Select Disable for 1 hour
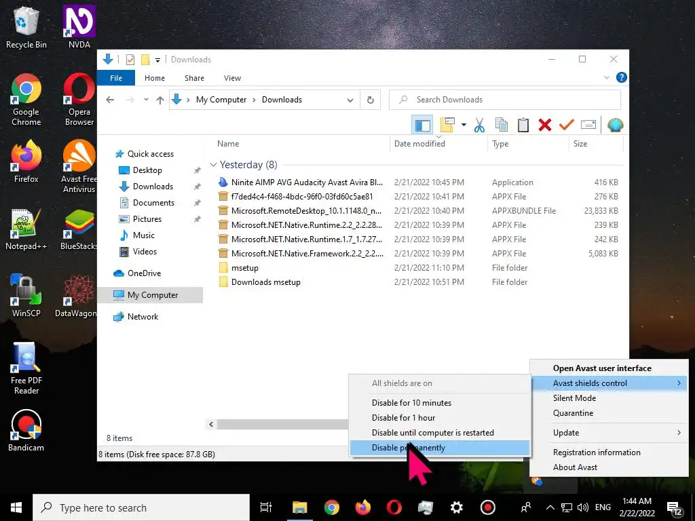 (440, 418)
